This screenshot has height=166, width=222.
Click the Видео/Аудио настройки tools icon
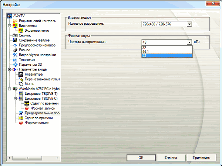[x=15, y=55]
